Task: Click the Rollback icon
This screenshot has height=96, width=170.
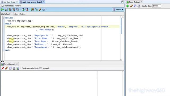Action: pos(27,10)
